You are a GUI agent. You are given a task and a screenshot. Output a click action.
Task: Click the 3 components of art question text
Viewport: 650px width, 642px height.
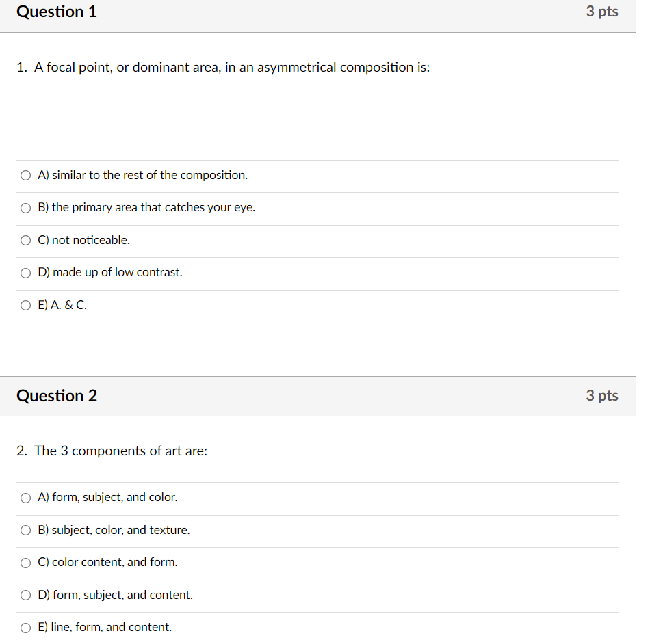(112, 451)
